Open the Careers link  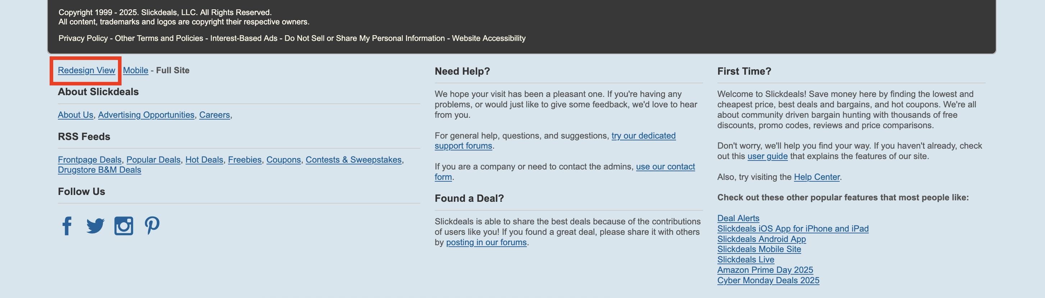[x=215, y=115]
